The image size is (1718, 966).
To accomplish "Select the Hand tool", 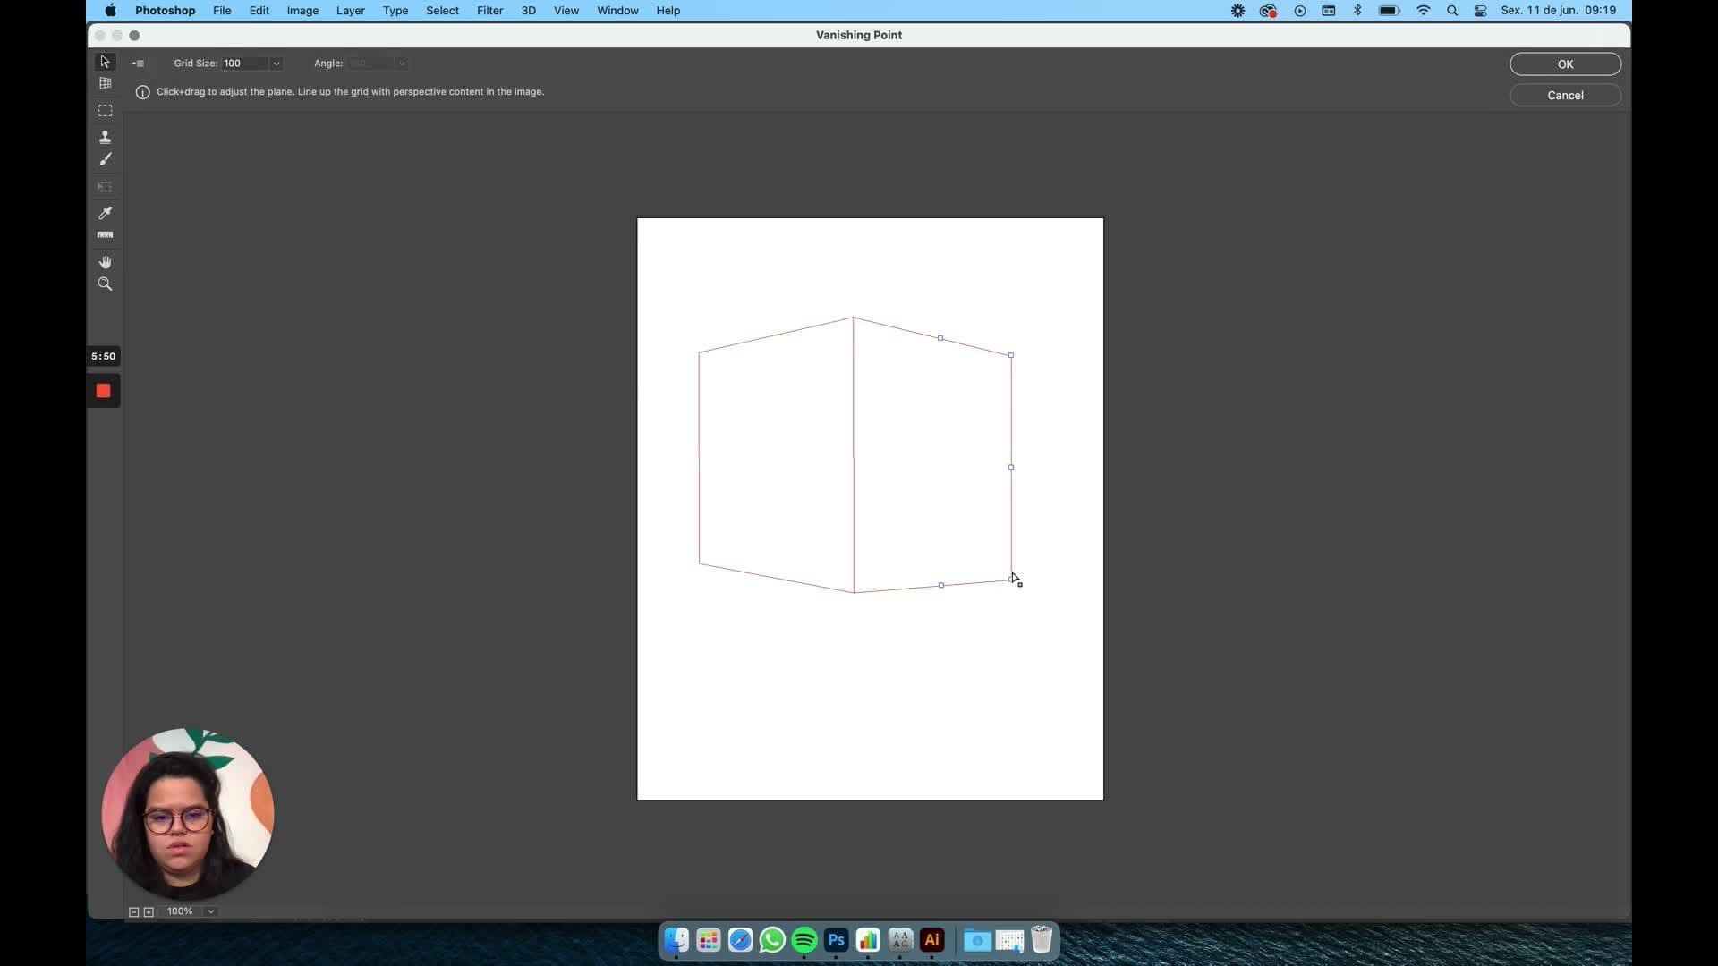I will pyautogui.click(x=105, y=262).
